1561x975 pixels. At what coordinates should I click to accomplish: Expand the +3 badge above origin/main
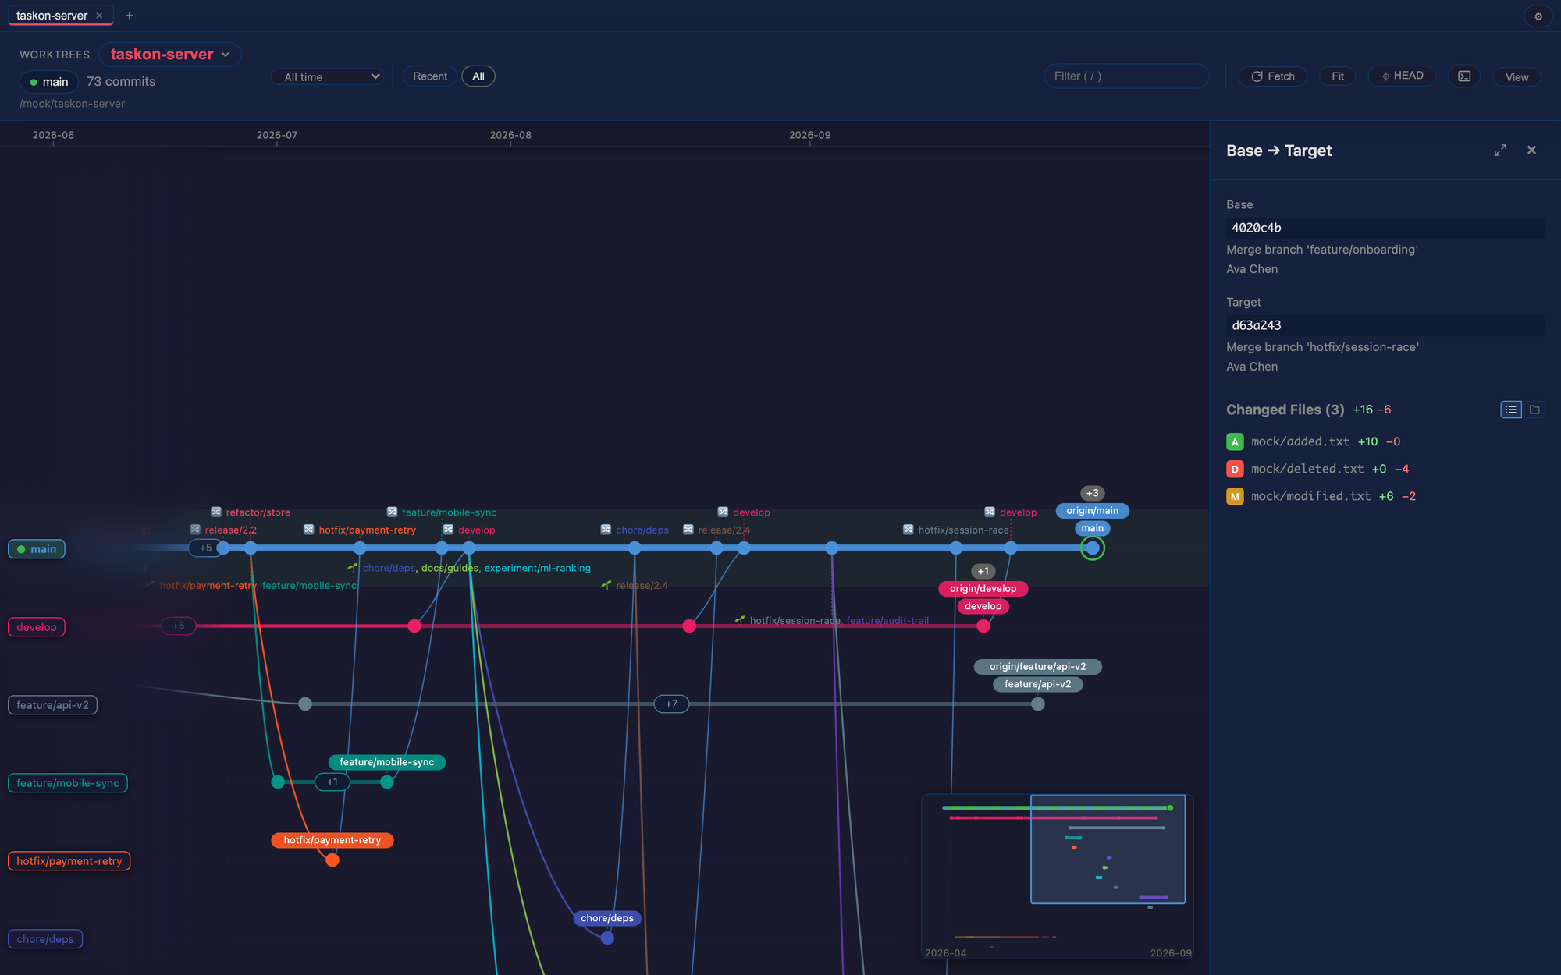(x=1093, y=493)
